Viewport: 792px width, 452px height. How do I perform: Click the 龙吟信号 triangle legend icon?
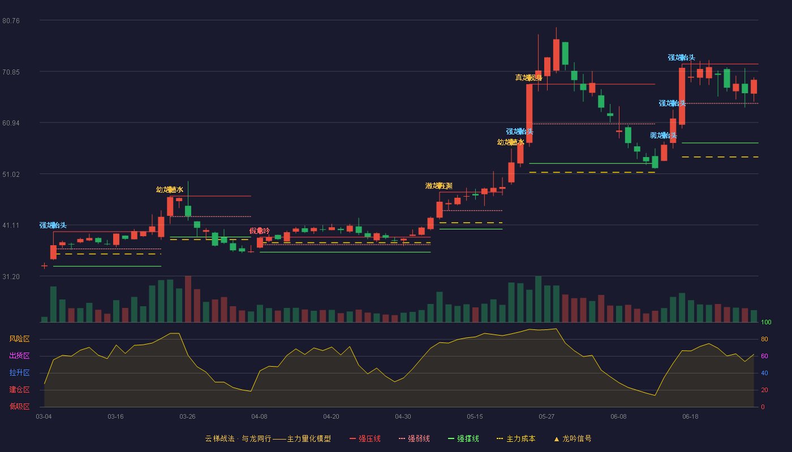[x=556, y=438]
